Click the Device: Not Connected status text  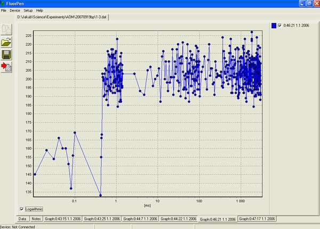click(18, 227)
